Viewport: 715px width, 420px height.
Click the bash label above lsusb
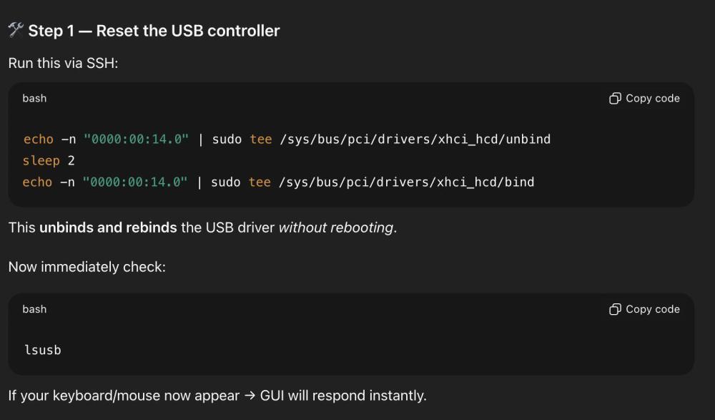(x=34, y=310)
